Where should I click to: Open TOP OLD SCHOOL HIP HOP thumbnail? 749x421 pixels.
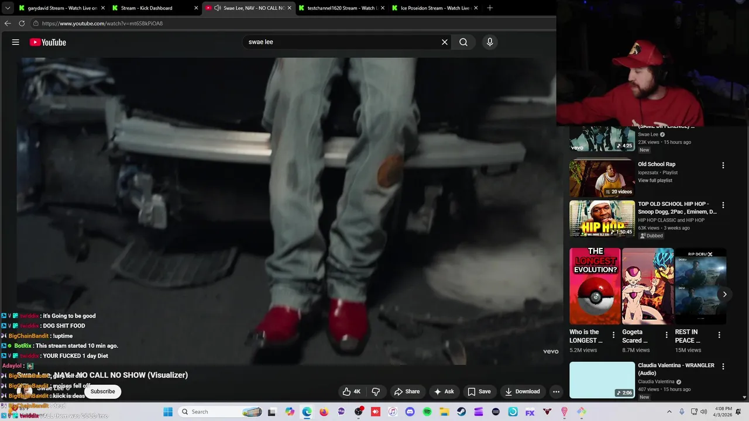[x=602, y=219]
